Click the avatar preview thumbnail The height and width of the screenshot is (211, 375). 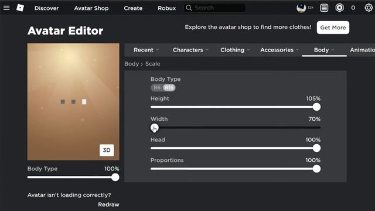pyautogui.click(x=73, y=101)
